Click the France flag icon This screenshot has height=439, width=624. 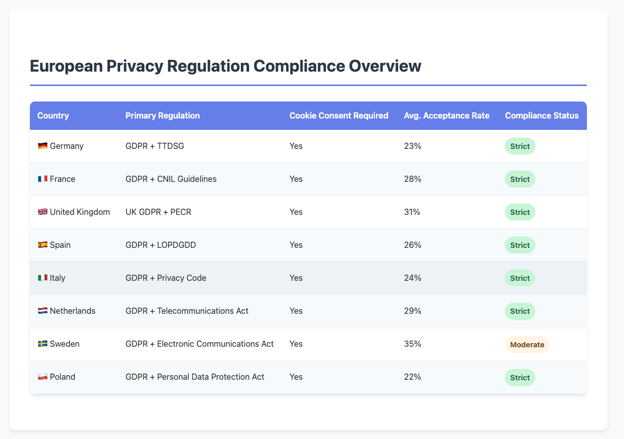click(43, 179)
